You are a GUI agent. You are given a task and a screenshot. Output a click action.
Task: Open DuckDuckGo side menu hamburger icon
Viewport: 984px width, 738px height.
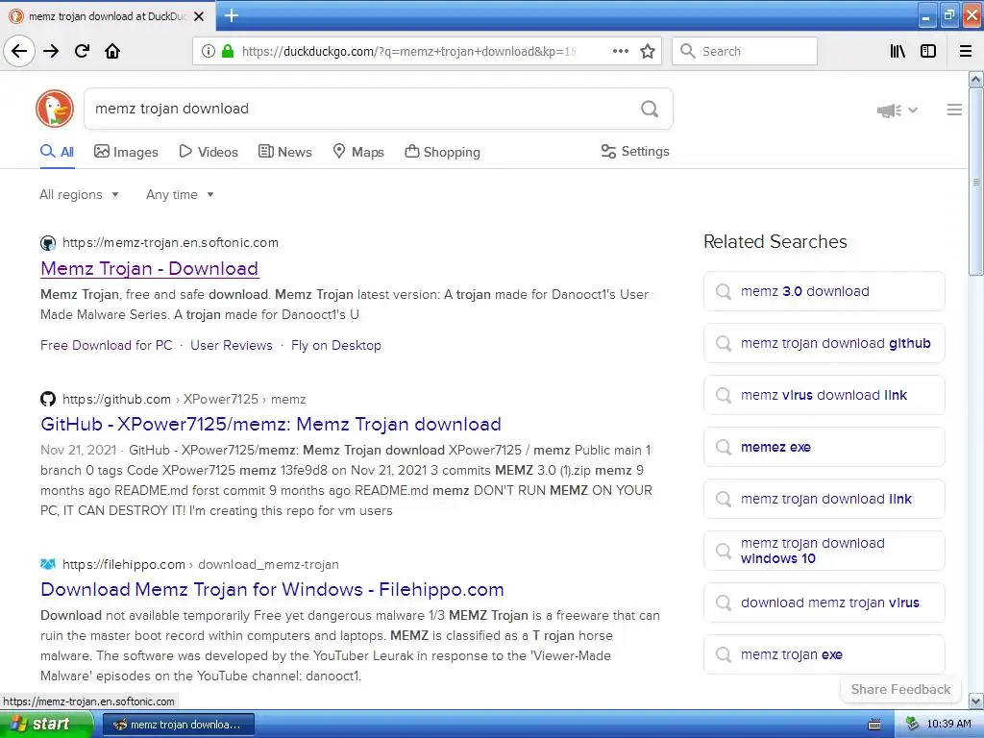954,110
